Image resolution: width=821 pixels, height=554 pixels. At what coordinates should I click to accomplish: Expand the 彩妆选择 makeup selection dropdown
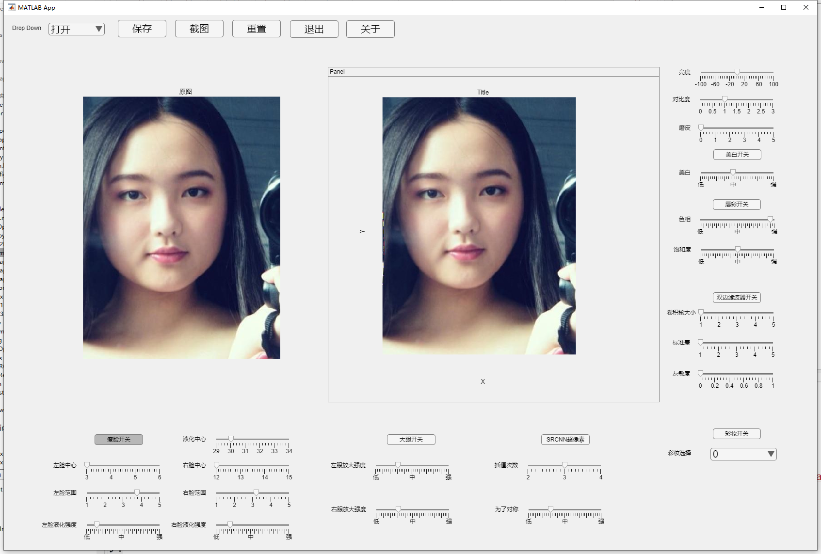(x=743, y=454)
